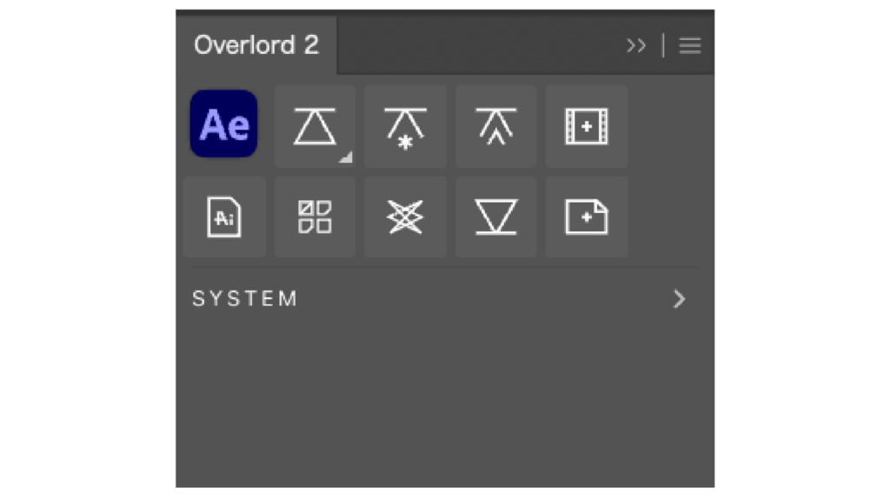Click the crossed starburst icon
This screenshot has width=890, height=501.
pos(405,217)
